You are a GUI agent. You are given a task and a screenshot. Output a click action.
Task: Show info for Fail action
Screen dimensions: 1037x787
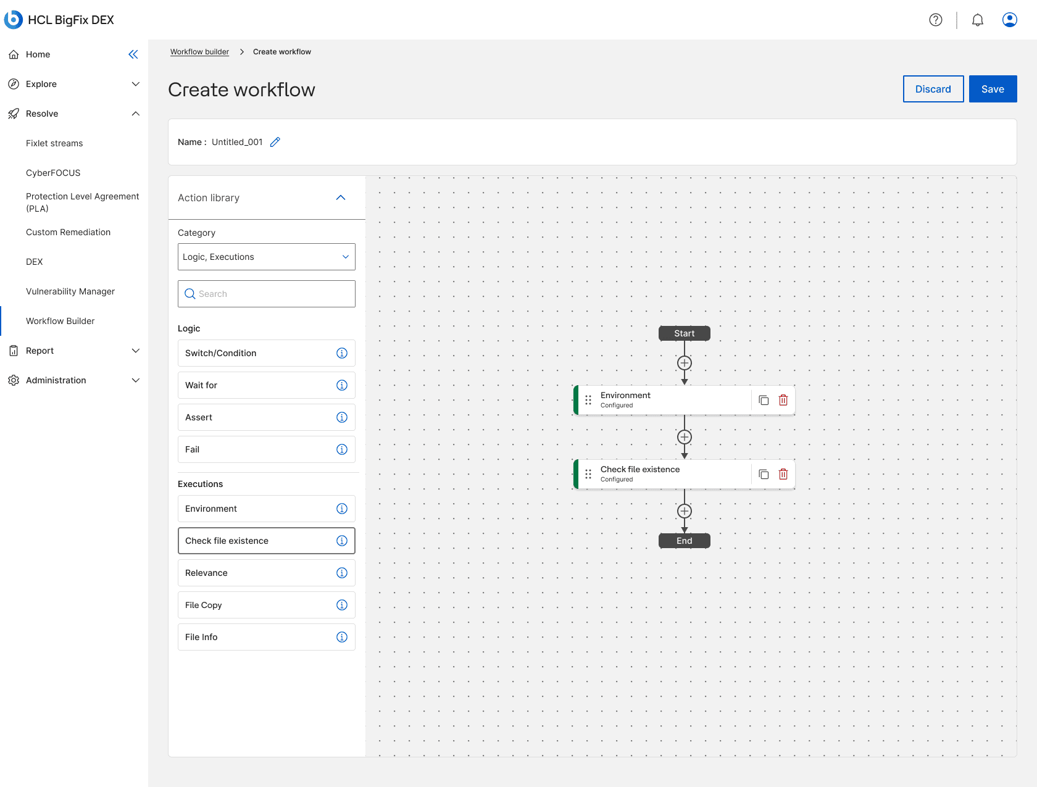click(342, 449)
